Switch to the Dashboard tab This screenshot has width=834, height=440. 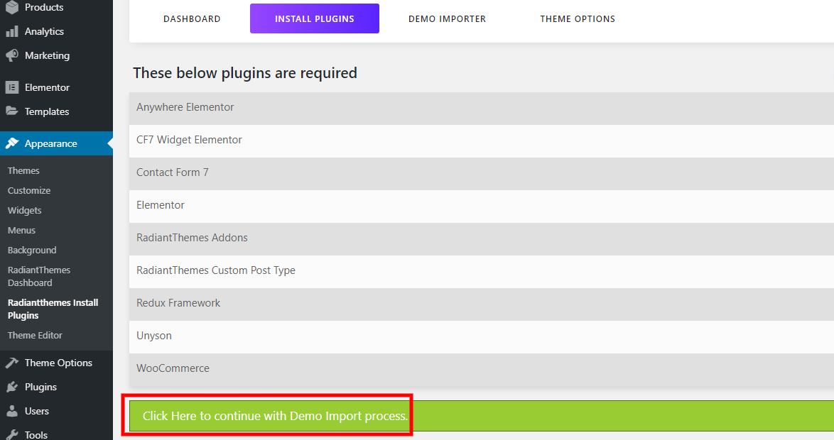192,19
